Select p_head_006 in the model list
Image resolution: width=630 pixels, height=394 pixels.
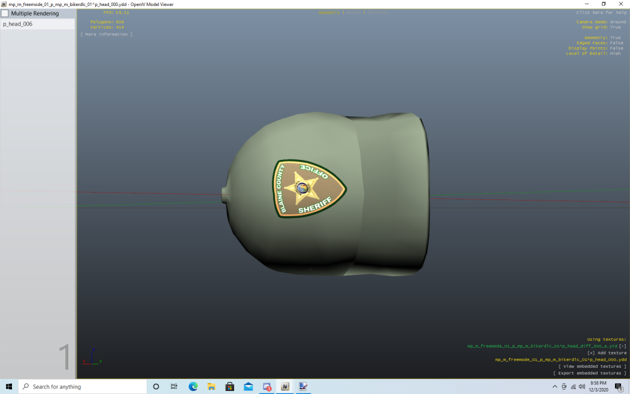click(18, 24)
